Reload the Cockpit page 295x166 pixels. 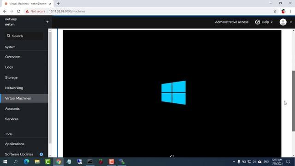[x=18, y=11]
